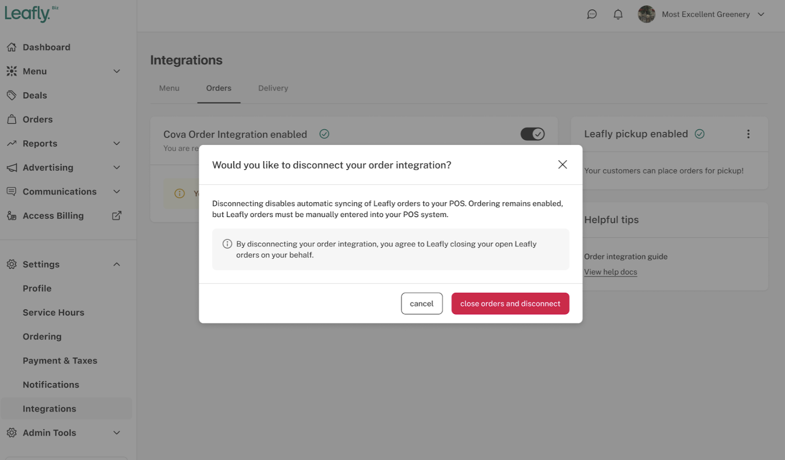Toggle Cova Order Integration switch
785x460 pixels.
[x=532, y=134]
